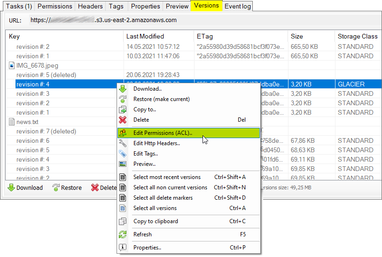Image resolution: width=382 pixels, height=257 pixels.
Task: Switch to the Properties tab
Action: tap(146, 6)
